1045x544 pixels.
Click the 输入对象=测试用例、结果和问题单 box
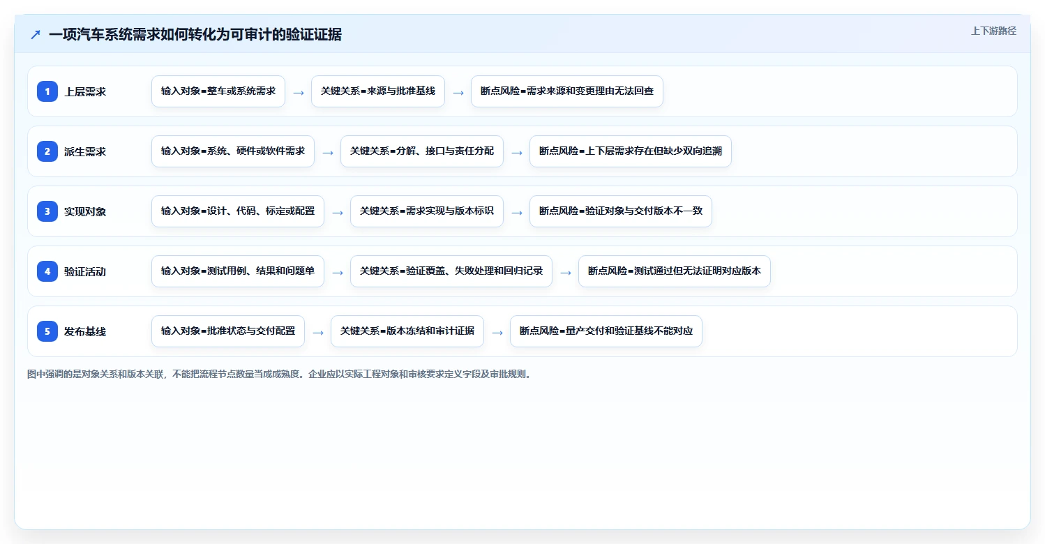tap(238, 271)
